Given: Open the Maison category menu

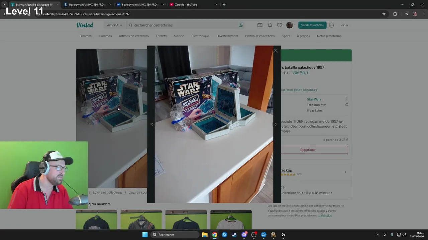Looking at the screenshot, I should click(179, 36).
